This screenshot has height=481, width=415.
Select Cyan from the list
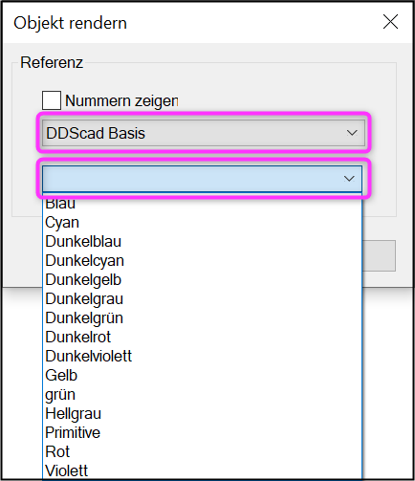click(203, 222)
